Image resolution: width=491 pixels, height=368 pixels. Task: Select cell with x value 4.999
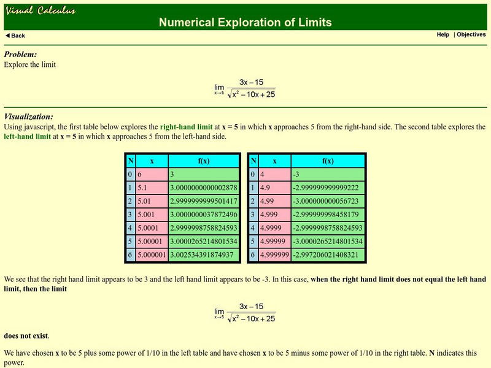[274, 215]
